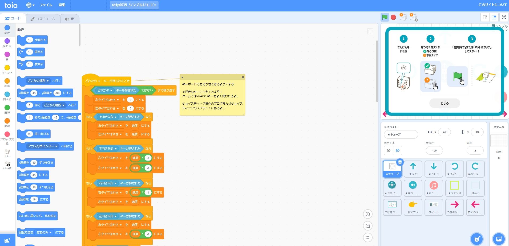Select the つぎのは right arrow sprite
The width and height of the screenshot is (509, 246).
tap(454, 207)
